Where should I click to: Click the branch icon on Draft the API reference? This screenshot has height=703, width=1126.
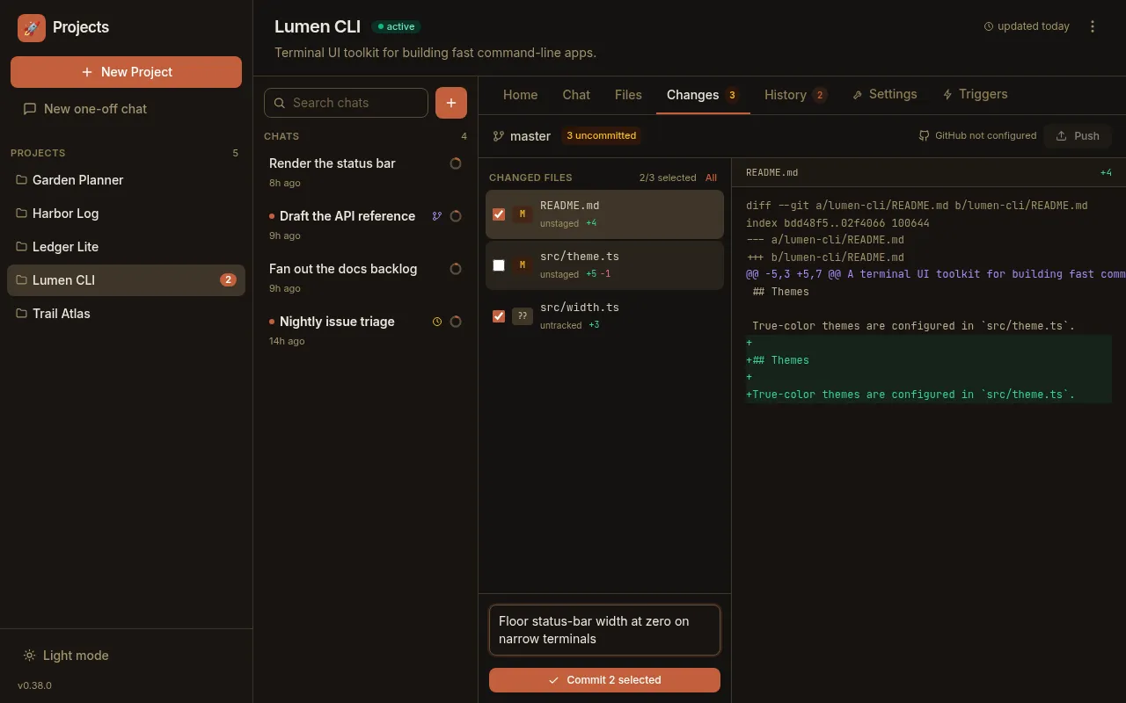tap(437, 216)
